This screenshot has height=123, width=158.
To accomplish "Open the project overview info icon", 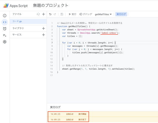I will coord(5,16).
